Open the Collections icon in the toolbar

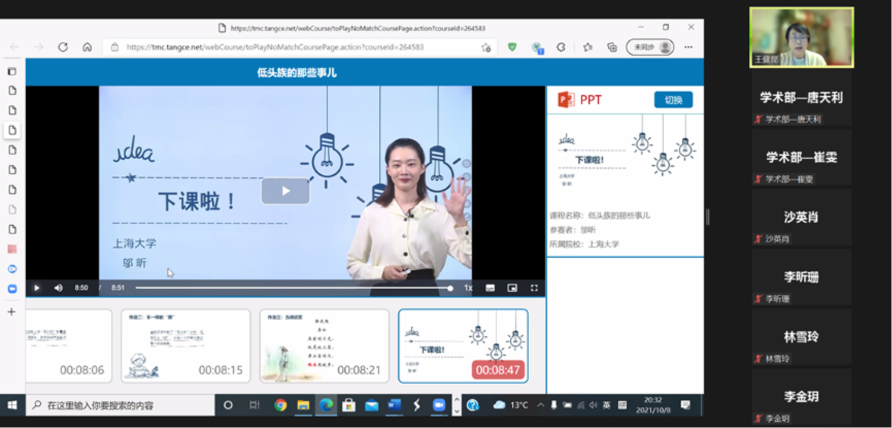(612, 47)
